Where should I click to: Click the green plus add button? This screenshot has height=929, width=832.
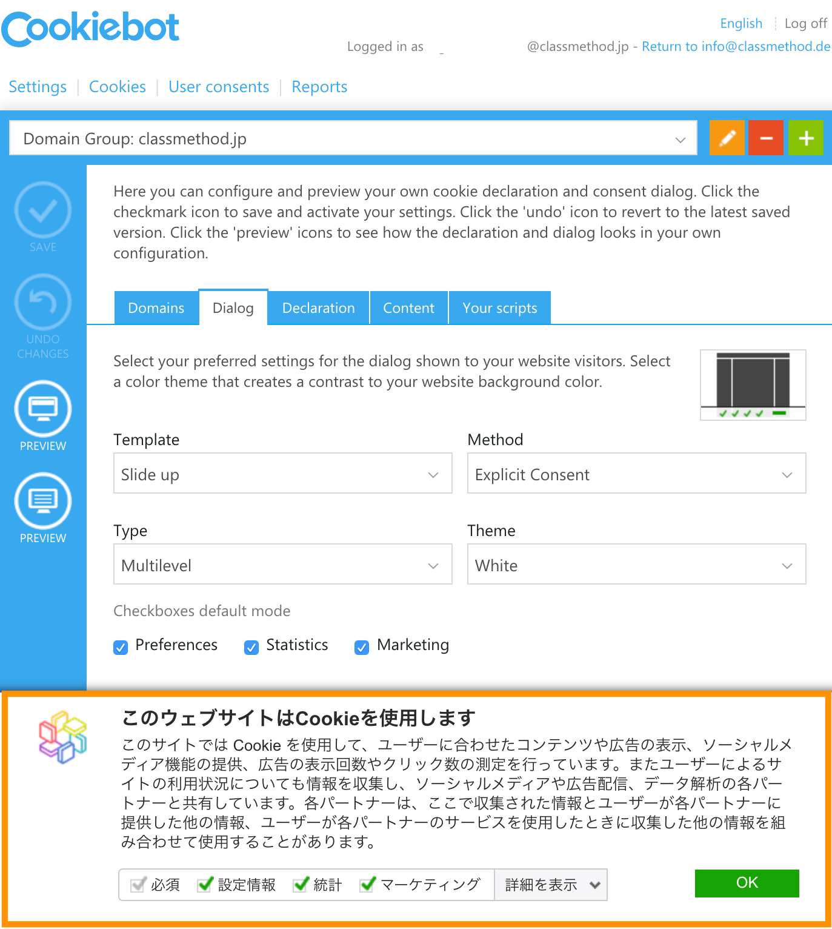[x=806, y=138]
